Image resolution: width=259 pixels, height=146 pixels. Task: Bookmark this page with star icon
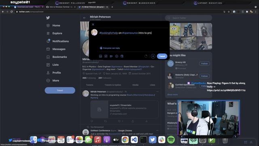point(229,12)
